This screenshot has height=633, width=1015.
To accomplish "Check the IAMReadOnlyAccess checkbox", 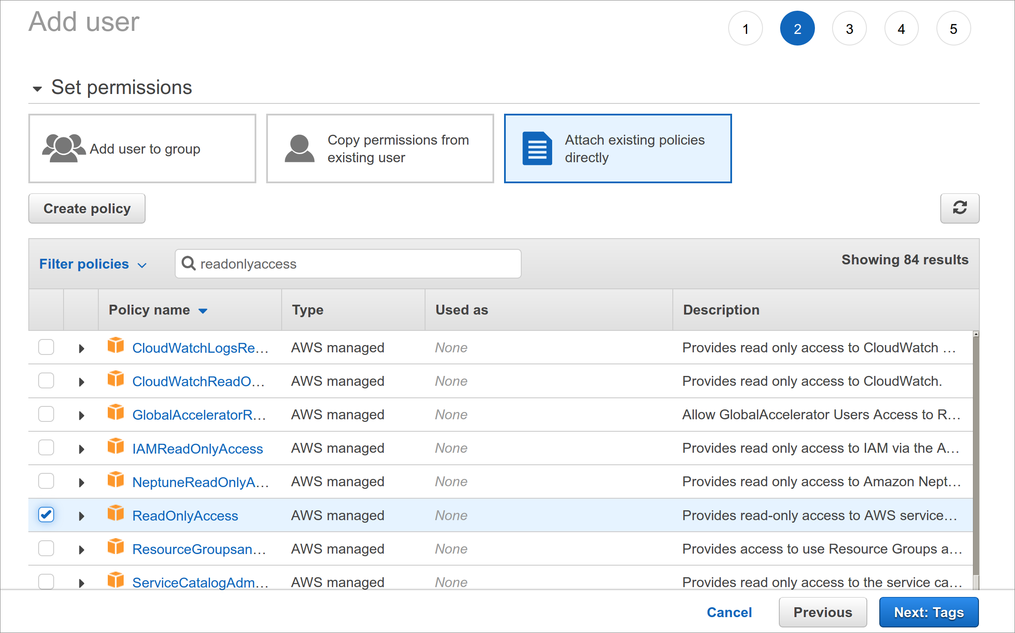I will 46,447.
